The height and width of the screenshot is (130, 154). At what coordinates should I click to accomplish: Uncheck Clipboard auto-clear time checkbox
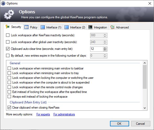[x=8, y=49]
